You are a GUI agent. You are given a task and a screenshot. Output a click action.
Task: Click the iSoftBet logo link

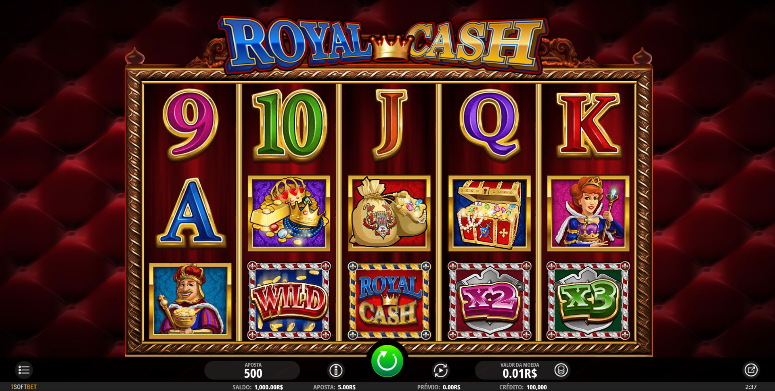24,387
